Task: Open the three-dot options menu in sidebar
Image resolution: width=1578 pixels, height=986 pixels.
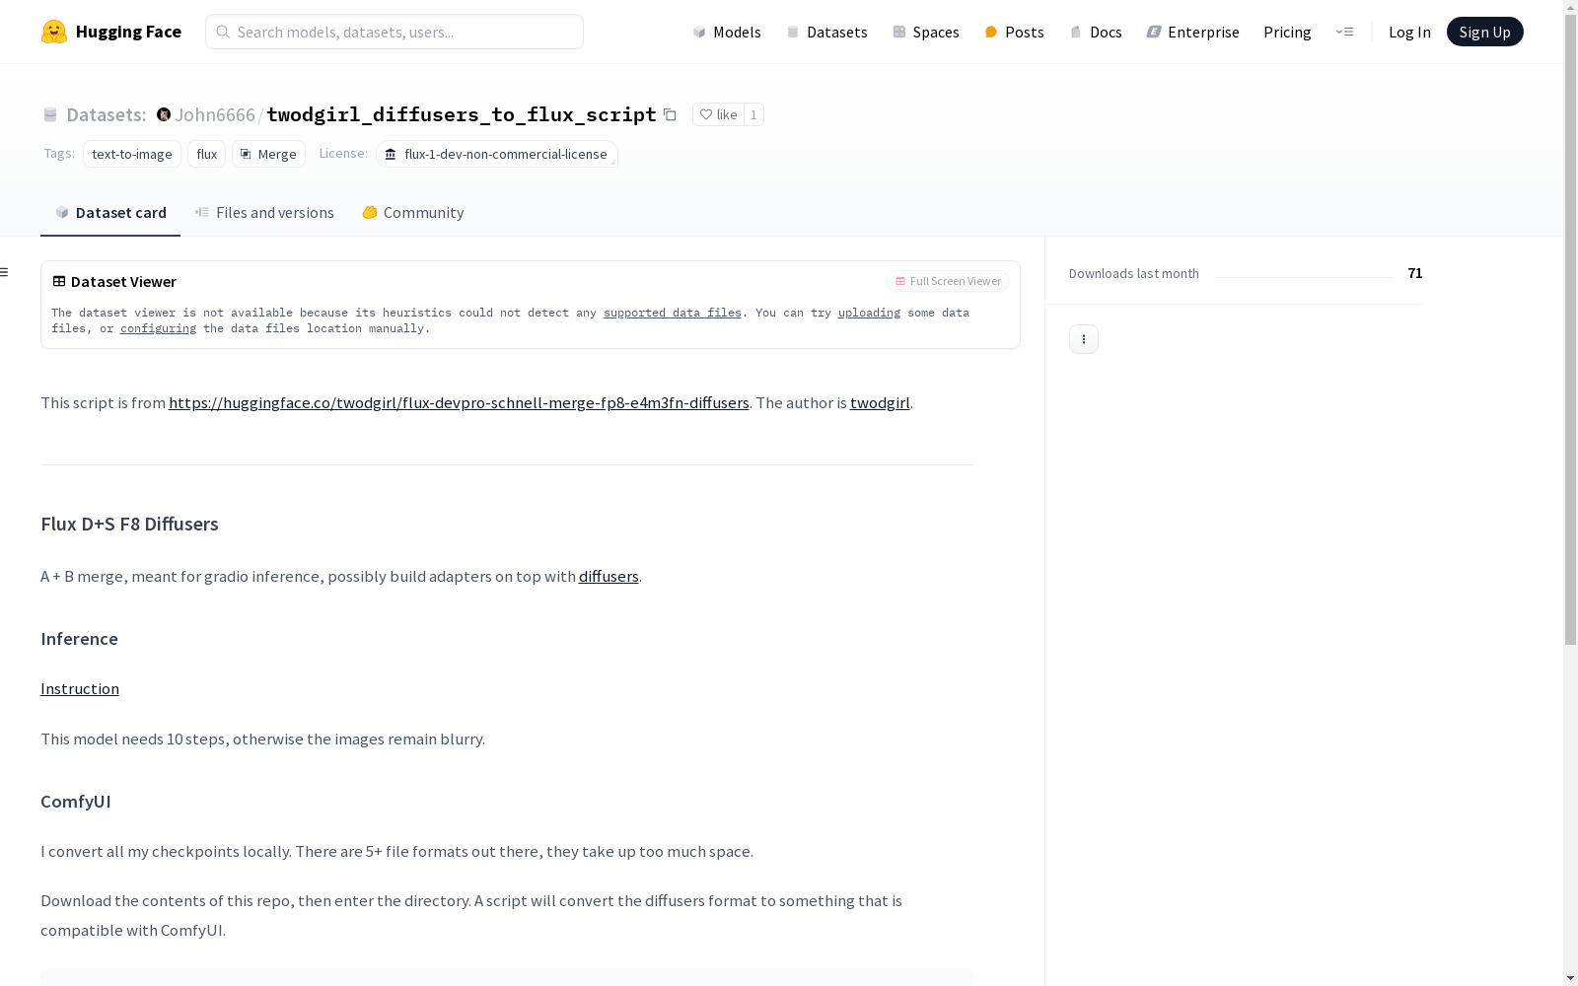Action: tap(1084, 339)
